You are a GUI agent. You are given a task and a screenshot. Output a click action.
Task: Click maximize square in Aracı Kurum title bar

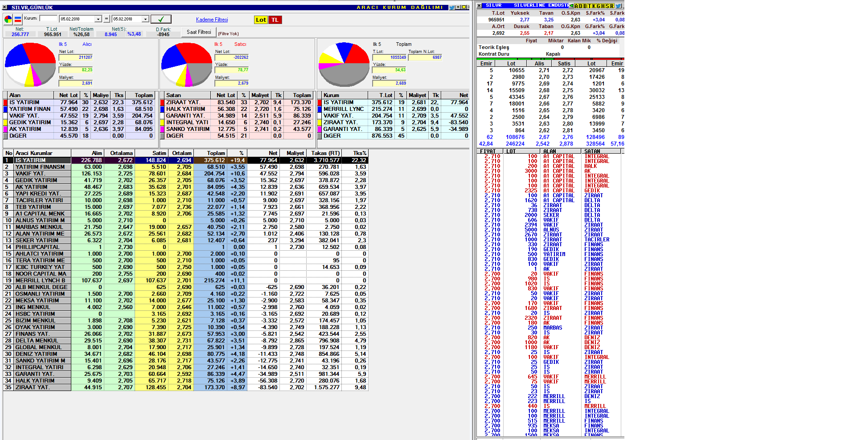point(463,8)
